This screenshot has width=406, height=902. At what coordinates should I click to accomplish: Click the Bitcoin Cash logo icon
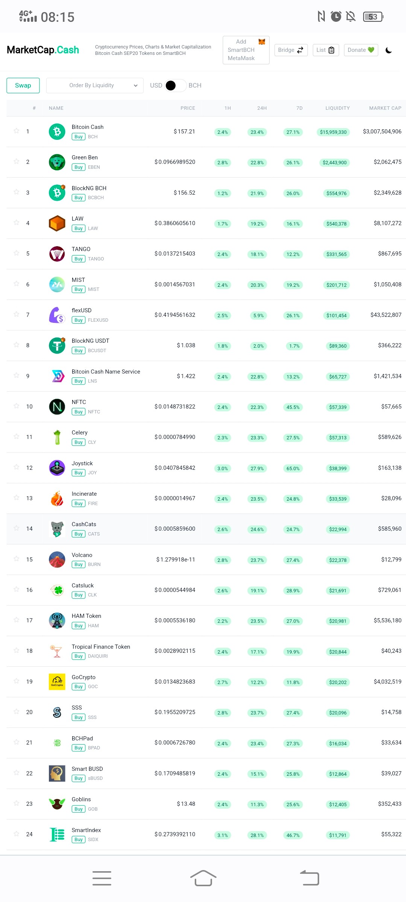(57, 132)
